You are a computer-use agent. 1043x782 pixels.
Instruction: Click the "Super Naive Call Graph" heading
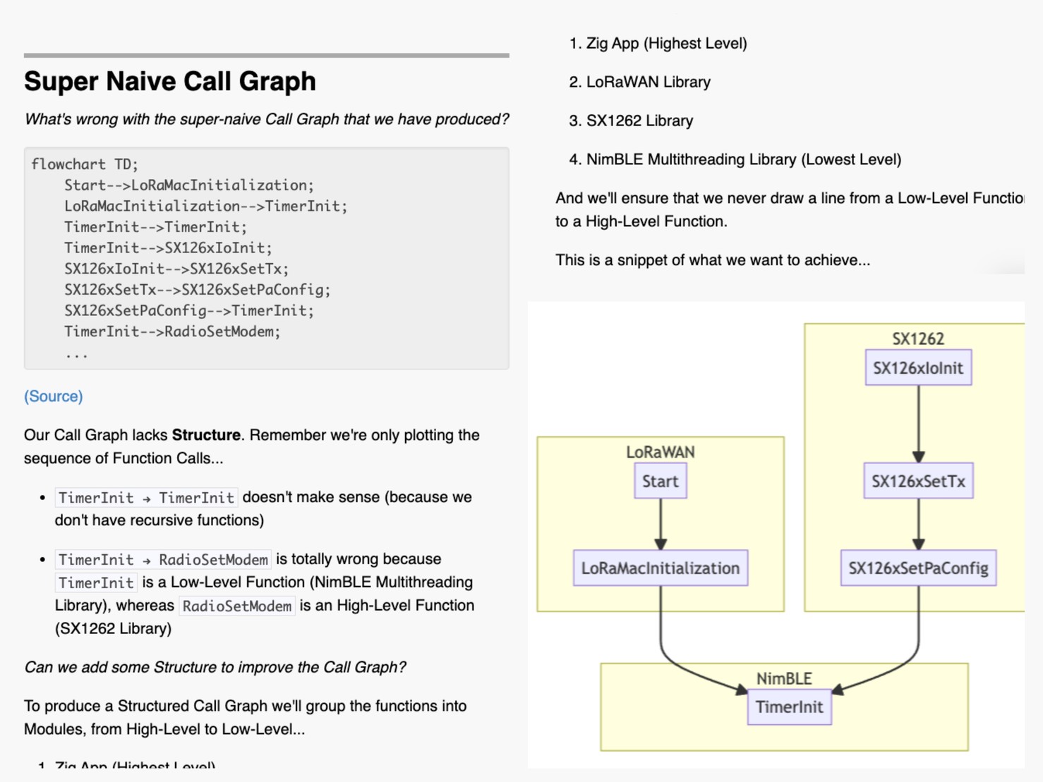pos(169,81)
